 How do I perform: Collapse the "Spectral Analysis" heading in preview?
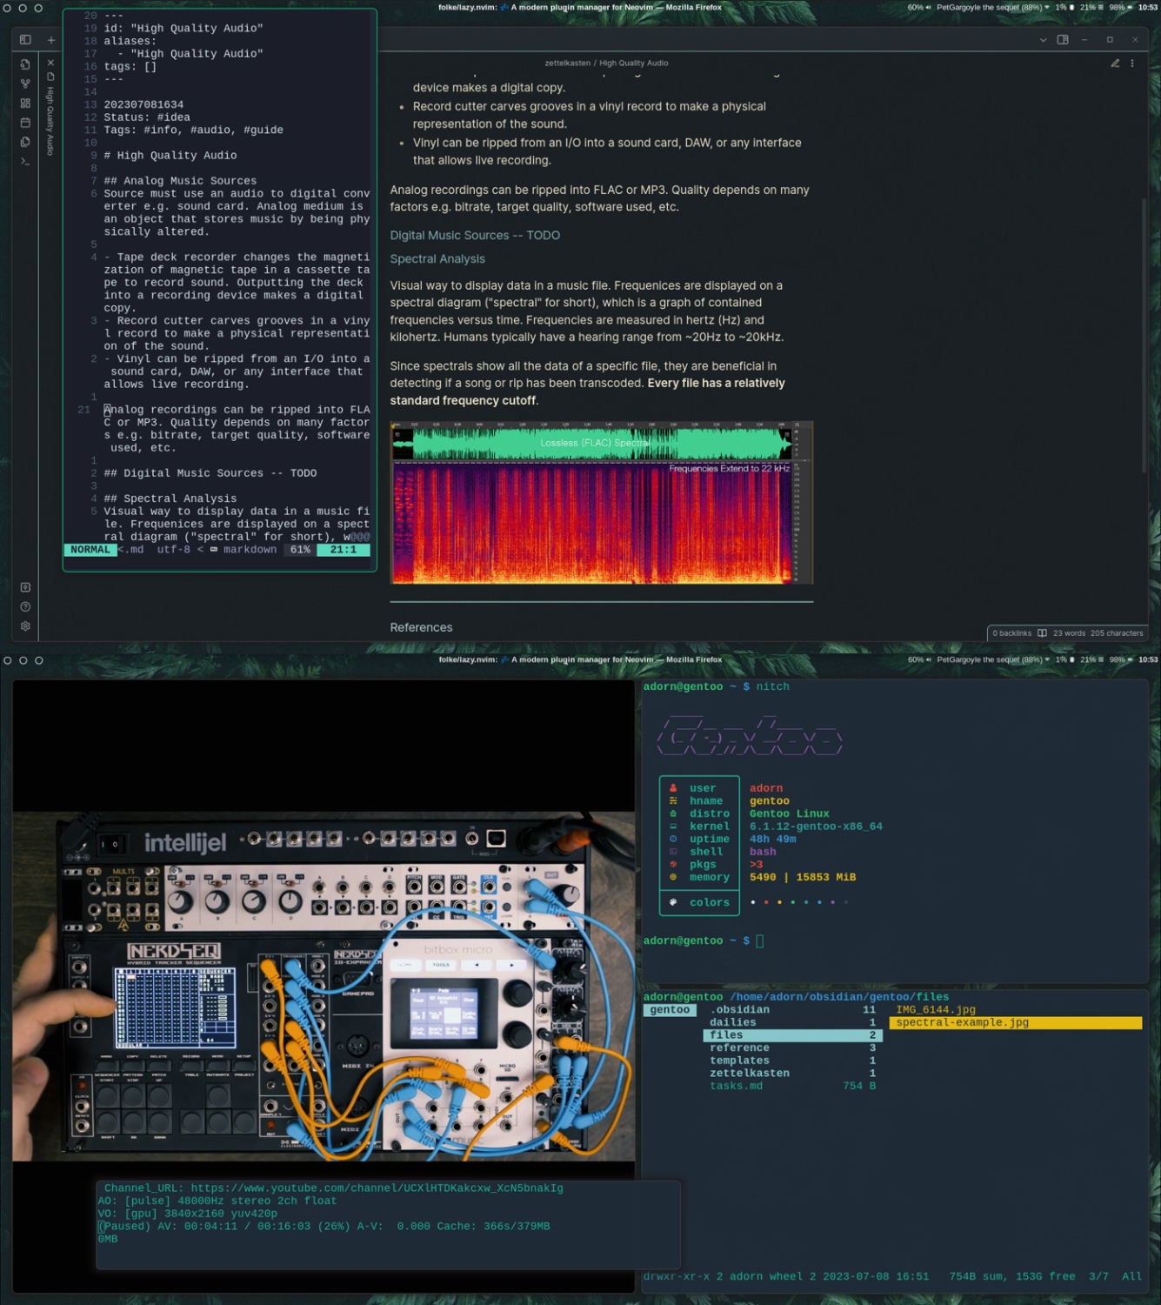point(437,258)
